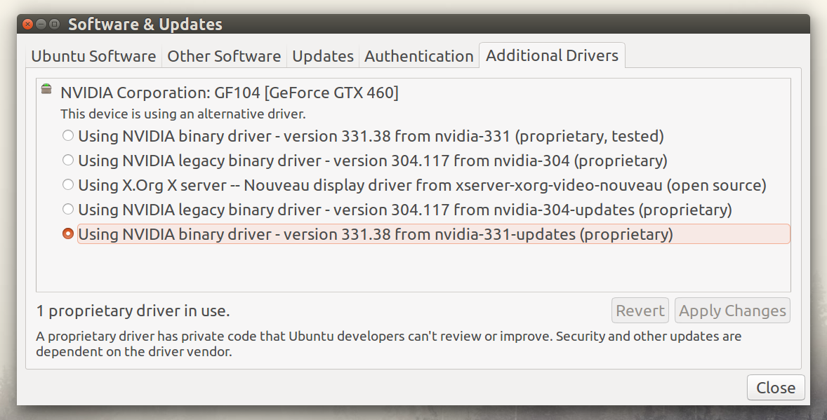The image size is (827, 420).
Task: Choose the Nouveau open source driver radio
Action: coord(68,184)
